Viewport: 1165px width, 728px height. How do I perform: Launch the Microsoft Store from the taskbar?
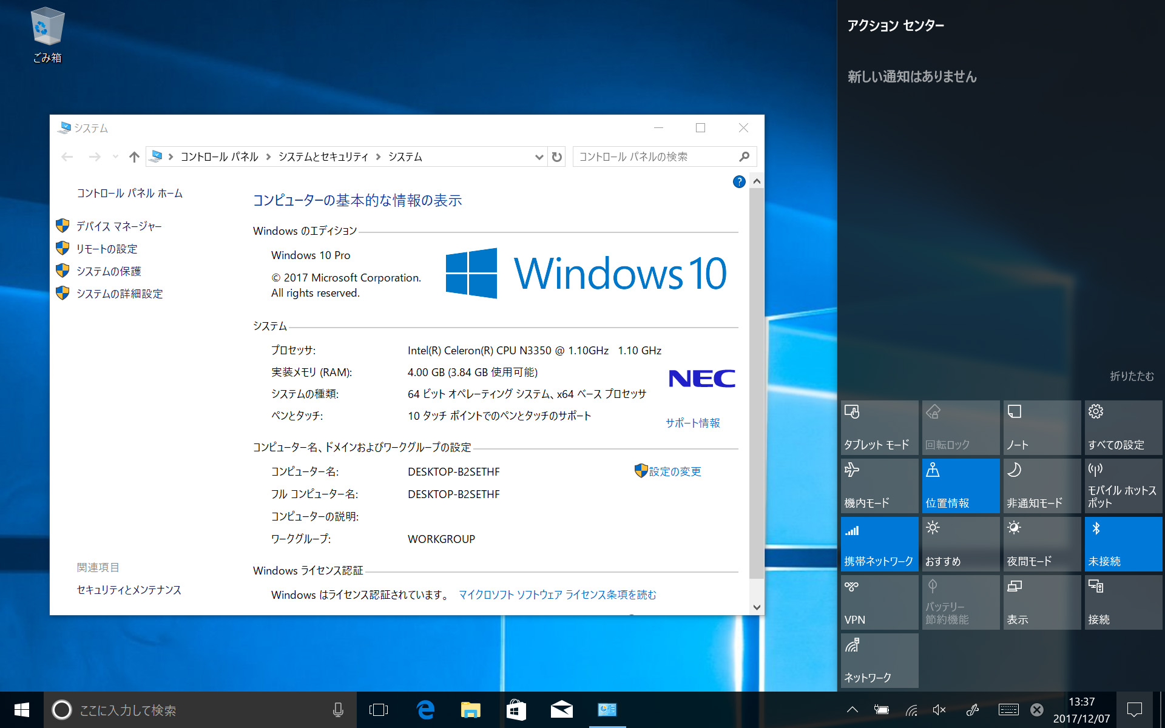(516, 710)
